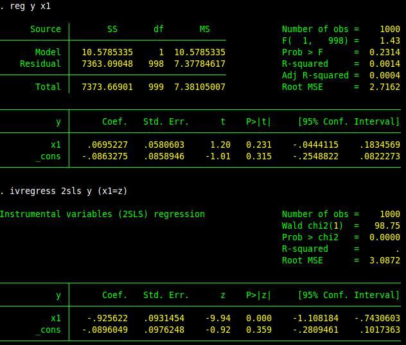Click the Residual sum of squares 7363.09048
Viewport: 406px width, 345px height.
tap(107, 64)
